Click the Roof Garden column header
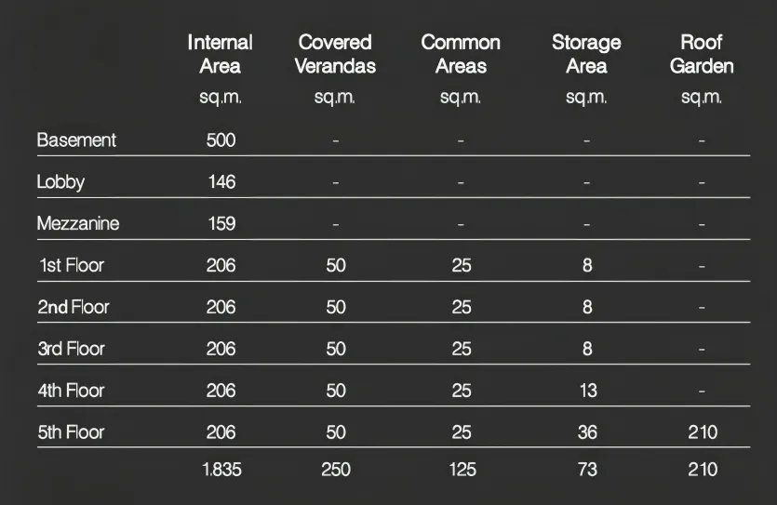 (x=702, y=54)
